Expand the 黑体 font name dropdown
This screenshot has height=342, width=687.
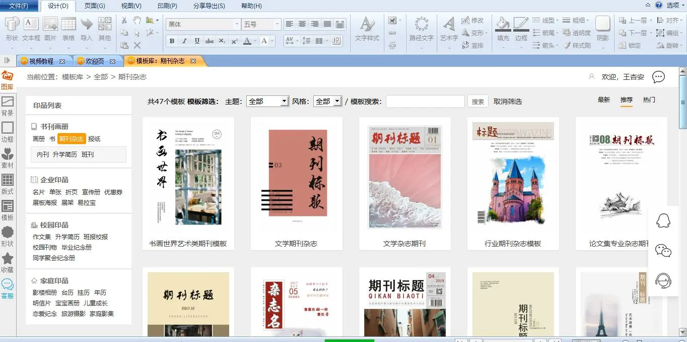coord(237,24)
